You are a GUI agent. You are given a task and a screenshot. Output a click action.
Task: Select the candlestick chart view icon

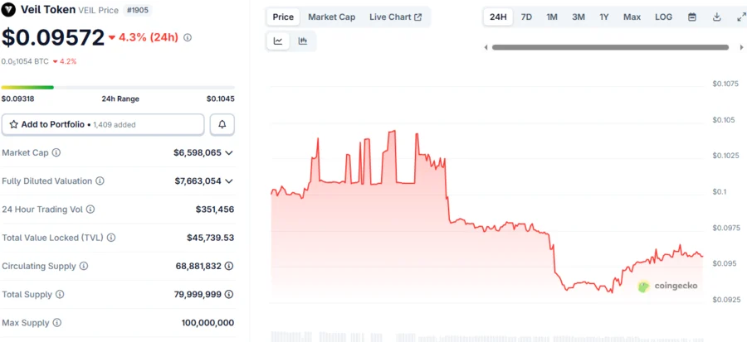click(x=303, y=41)
